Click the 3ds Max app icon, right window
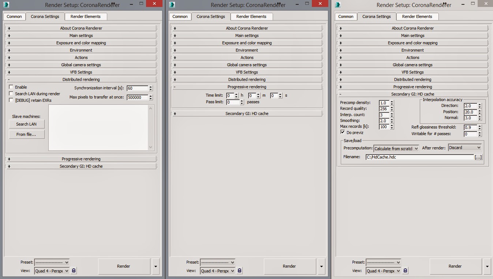The width and height of the screenshot is (493, 279). point(338,5)
